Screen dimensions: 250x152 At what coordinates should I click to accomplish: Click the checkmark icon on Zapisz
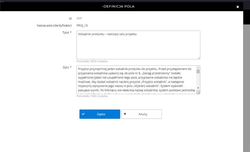(83, 114)
